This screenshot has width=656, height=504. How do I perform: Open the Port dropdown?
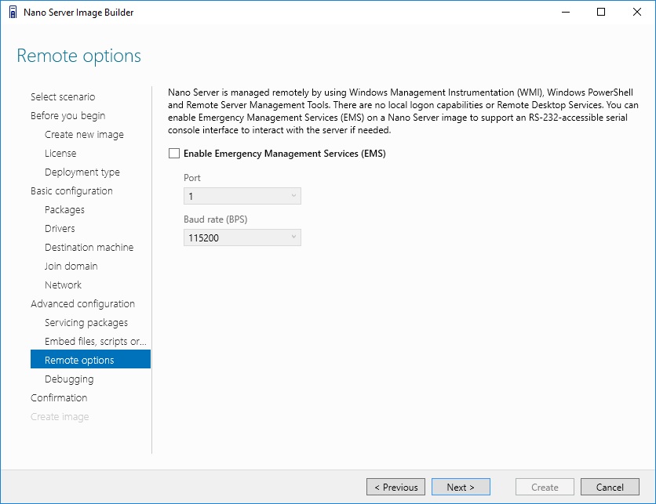point(242,196)
